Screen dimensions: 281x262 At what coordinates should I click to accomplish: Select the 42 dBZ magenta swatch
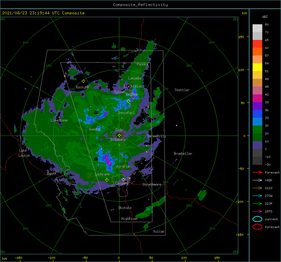[x=257, y=98]
